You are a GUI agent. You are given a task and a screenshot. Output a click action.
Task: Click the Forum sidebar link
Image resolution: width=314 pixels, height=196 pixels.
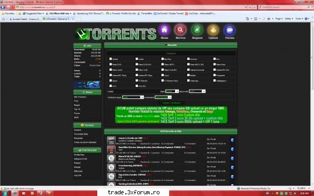[x=77, y=113]
